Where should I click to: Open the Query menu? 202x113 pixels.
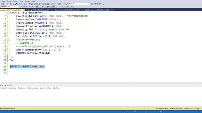(9, 1)
